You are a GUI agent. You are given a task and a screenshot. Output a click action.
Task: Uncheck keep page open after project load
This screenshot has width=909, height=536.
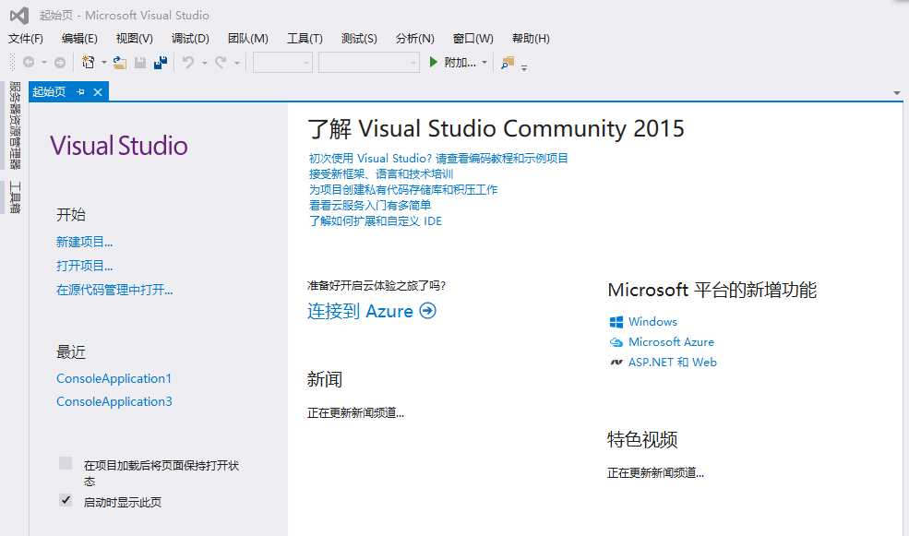click(66, 465)
